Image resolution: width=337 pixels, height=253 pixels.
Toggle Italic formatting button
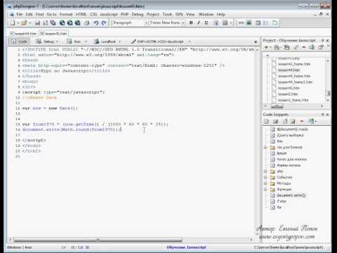point(199,22)
